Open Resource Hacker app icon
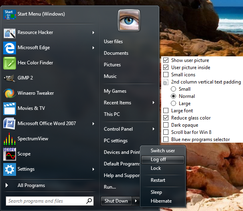Image resolution: width=243 pixels, height=211 pixels. 10,32
